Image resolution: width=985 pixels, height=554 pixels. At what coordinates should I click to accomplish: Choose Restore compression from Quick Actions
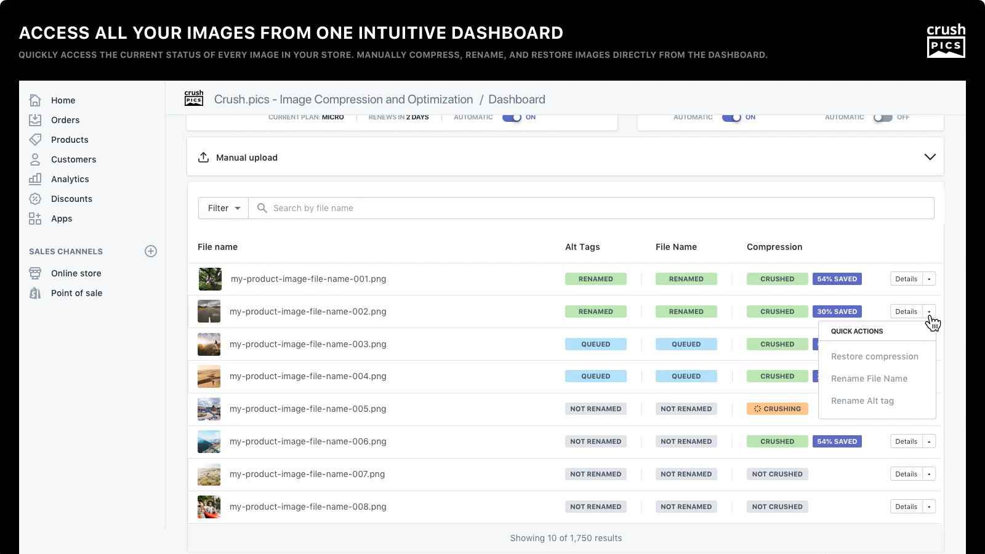[874, 356]
